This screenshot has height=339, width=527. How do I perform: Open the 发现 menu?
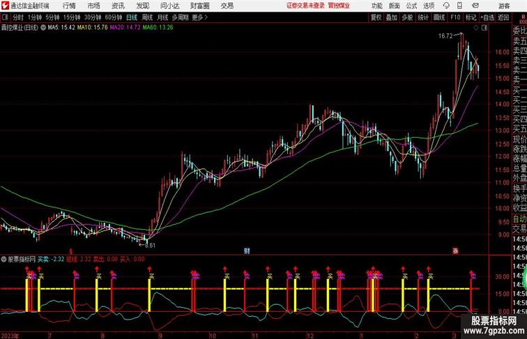[x=142, y=6]
